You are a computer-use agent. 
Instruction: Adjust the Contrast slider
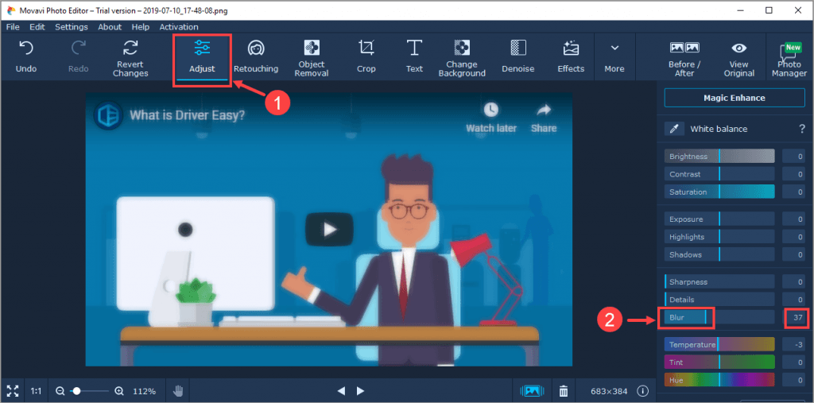click(x=719, y=174)
